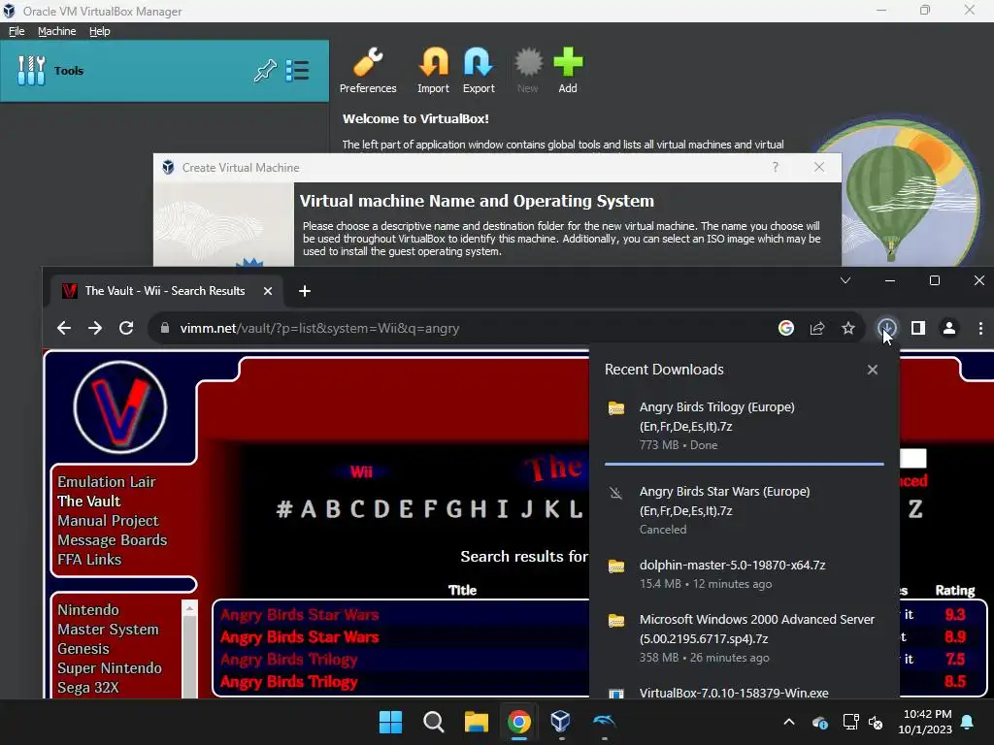Open the Chrome profile icon

(x=949, y=328)
